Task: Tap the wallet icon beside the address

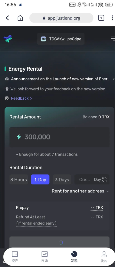Action: 43,39
